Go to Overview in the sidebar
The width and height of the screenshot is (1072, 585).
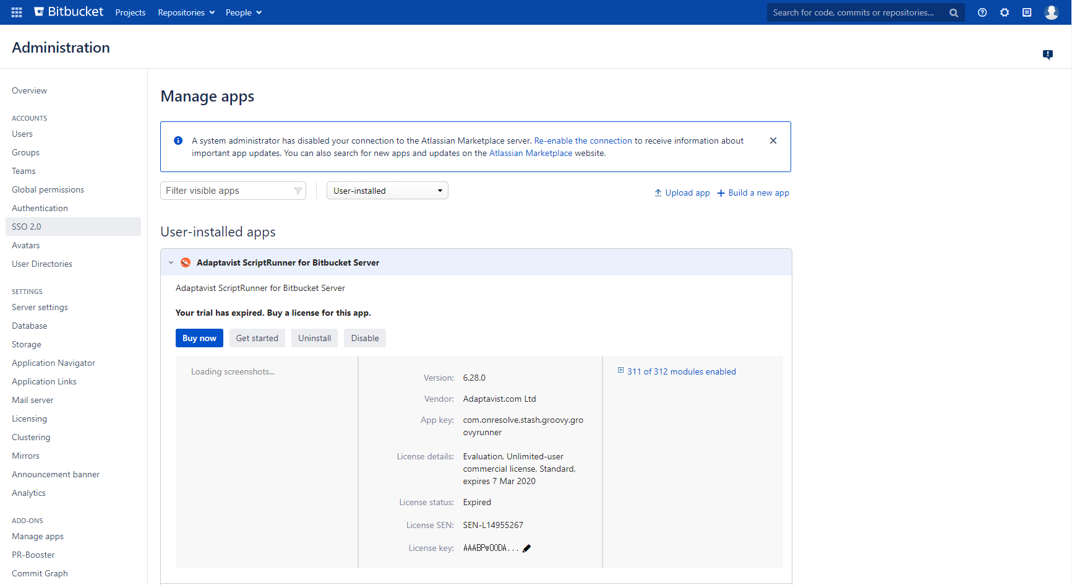[x=29, y=90]
